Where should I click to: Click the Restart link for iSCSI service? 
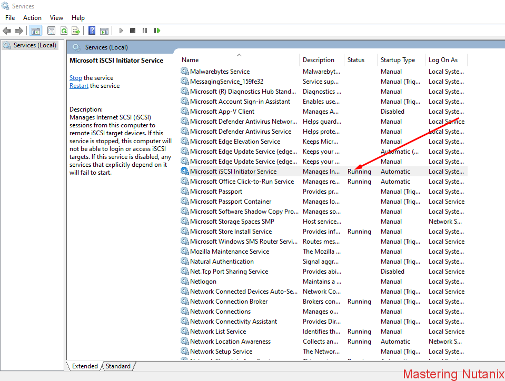coord(78,85)
